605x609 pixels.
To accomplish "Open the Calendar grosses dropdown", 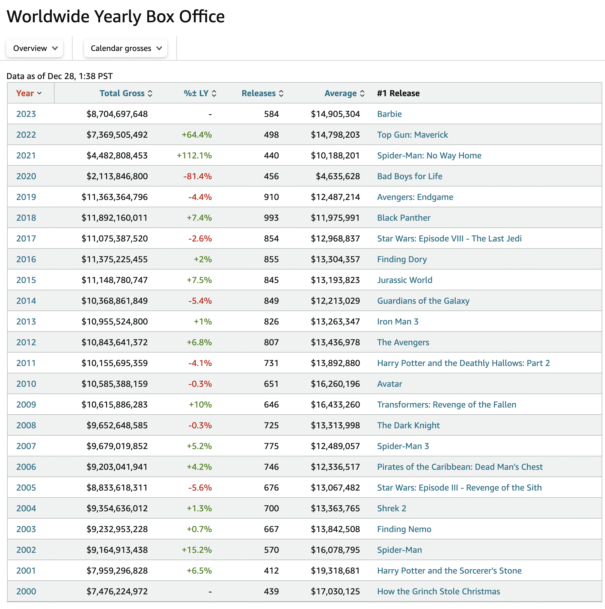I will [125, 48].
